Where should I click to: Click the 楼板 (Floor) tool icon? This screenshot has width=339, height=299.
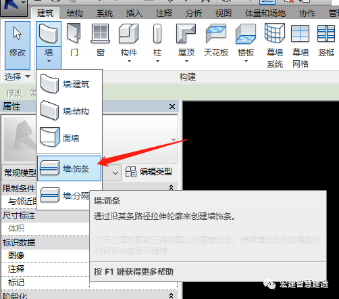coord(246,34)
